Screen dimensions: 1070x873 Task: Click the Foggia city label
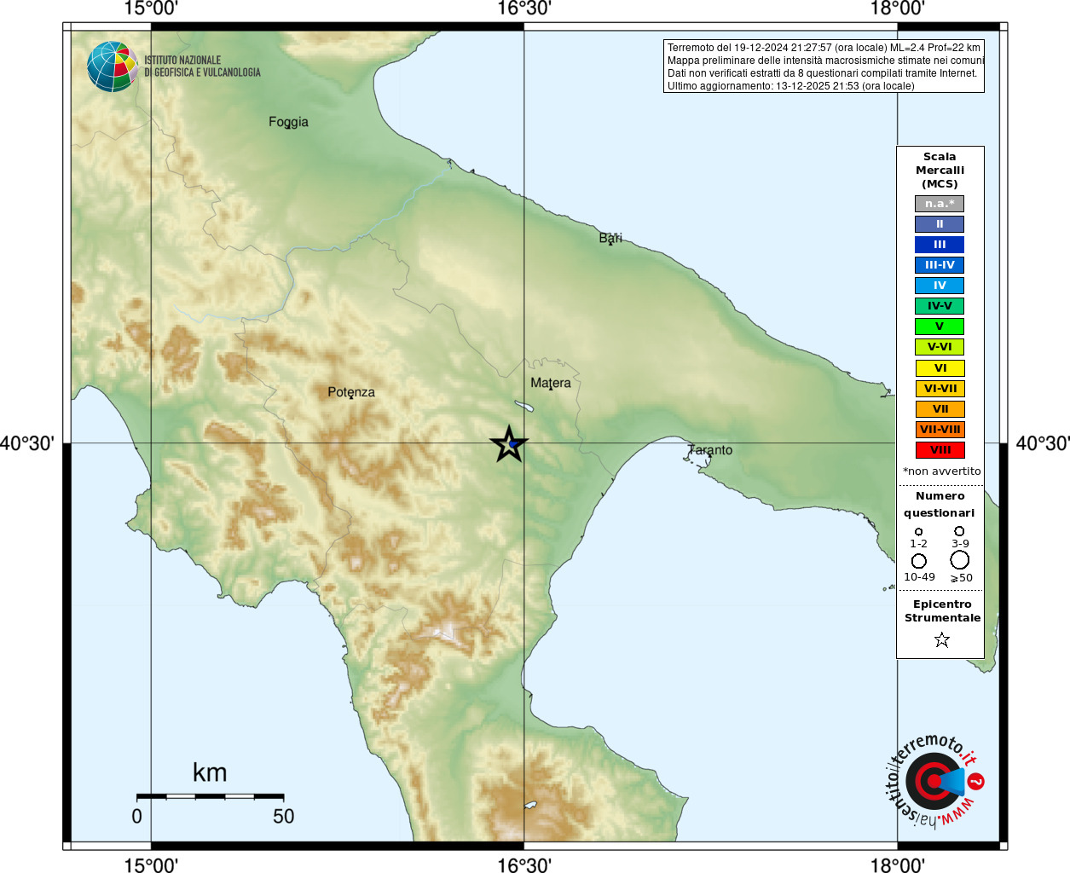point(288,122)
